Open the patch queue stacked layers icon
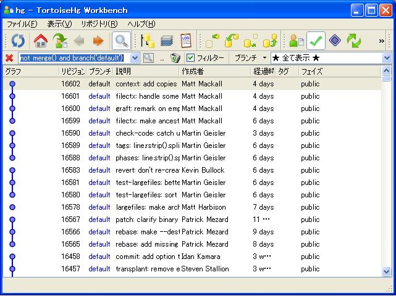This screenshot has width=396, height=296. pyautogui.click(x=167, y=41)
